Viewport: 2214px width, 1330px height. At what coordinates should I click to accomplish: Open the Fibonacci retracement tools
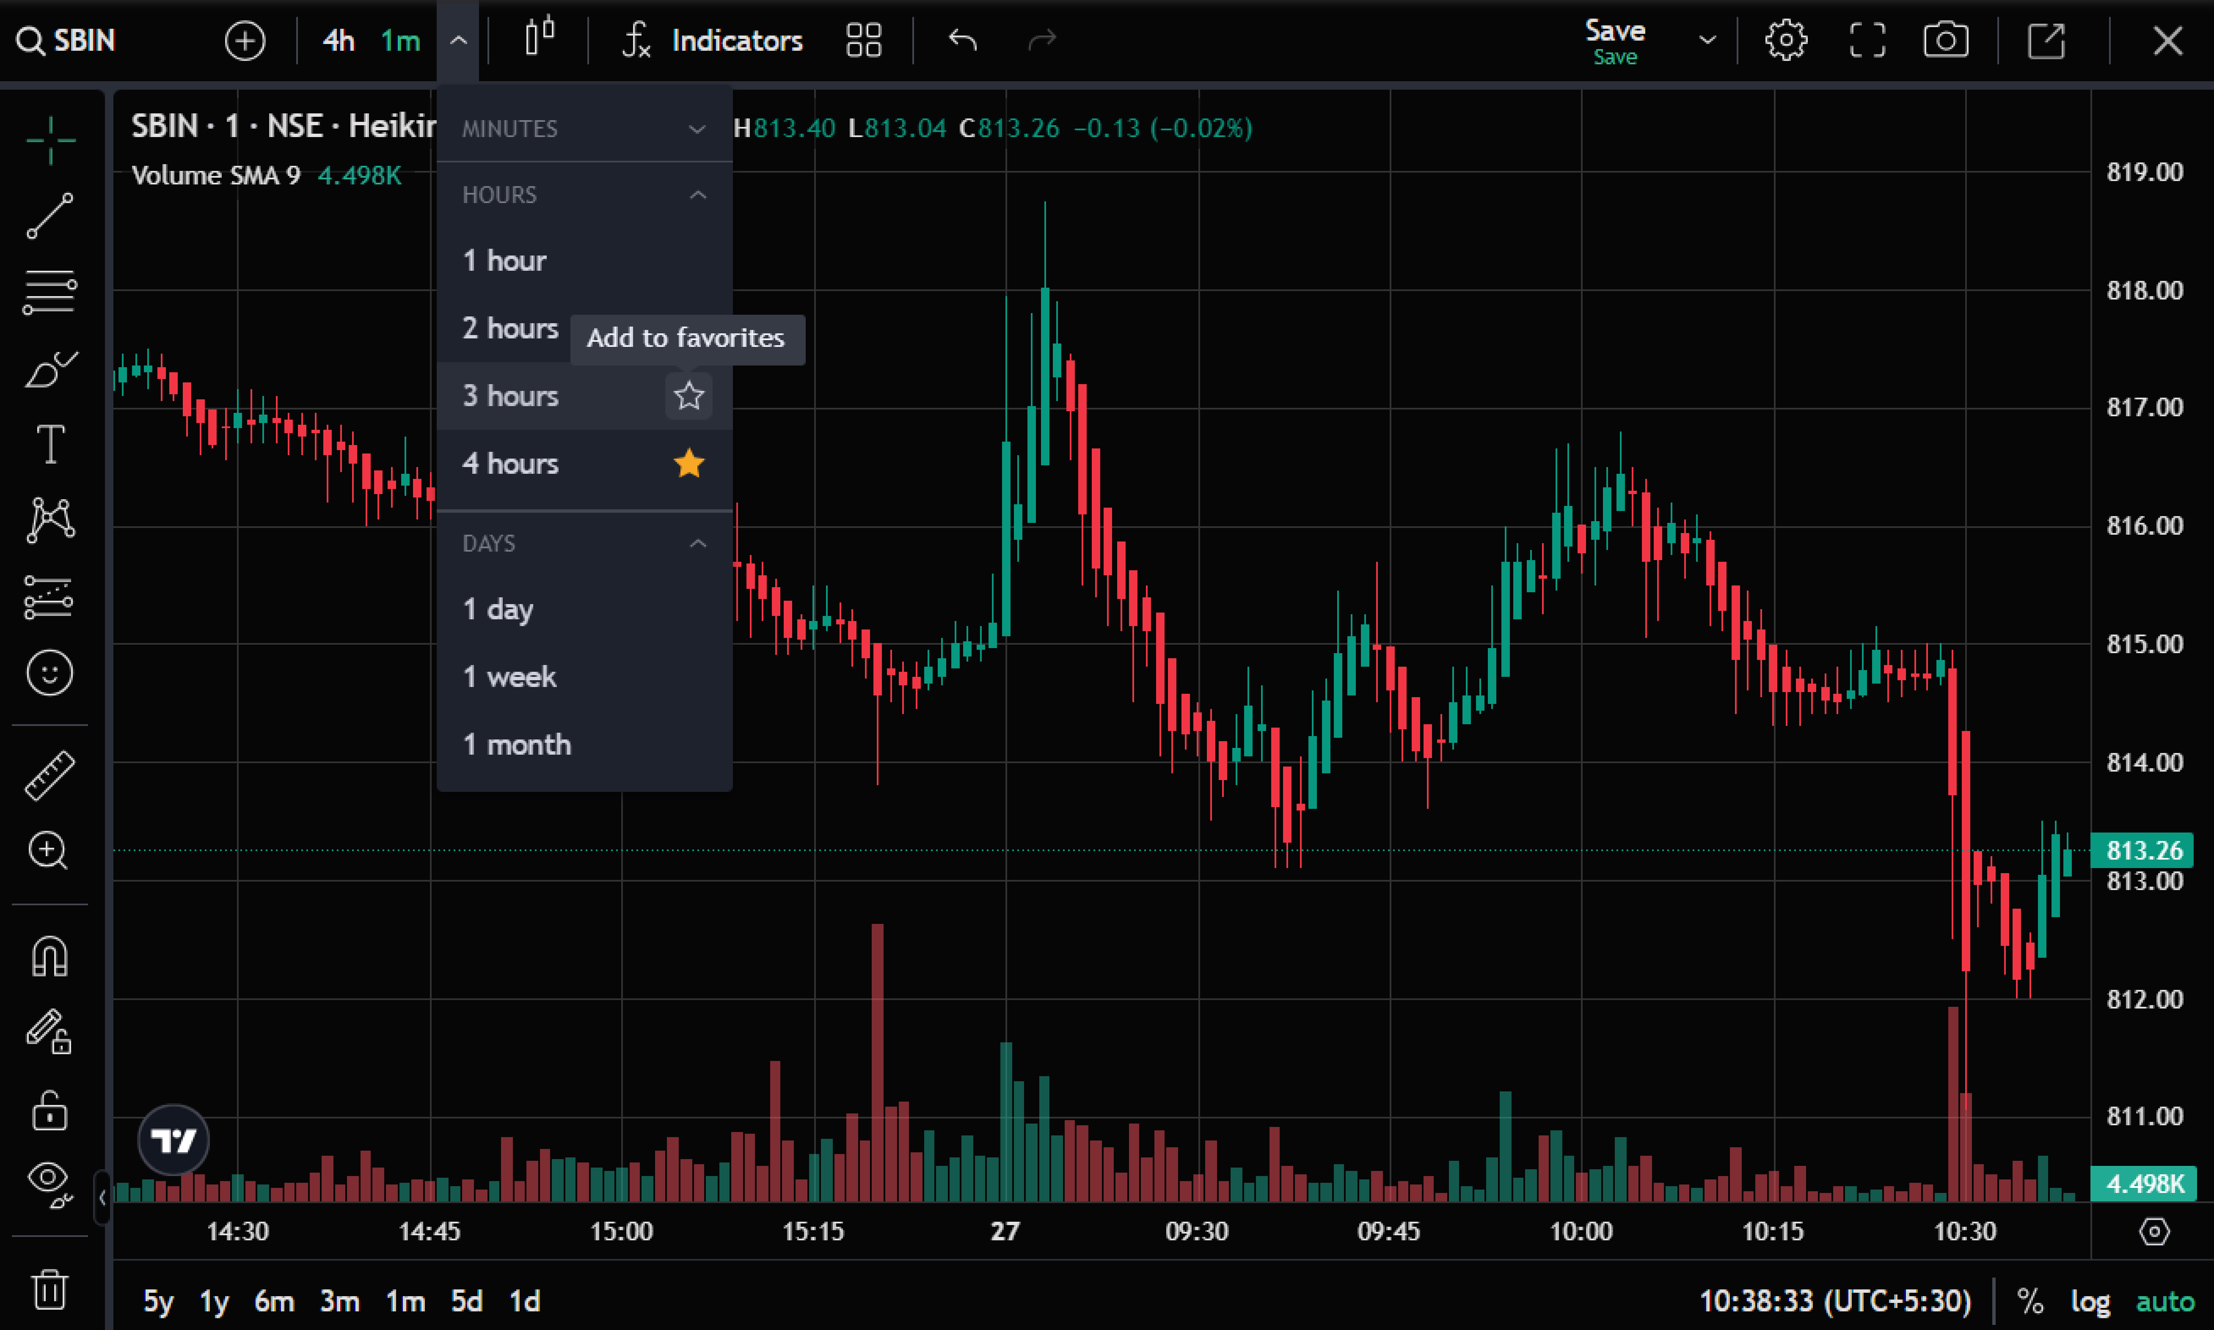pyautogui.click(x=50, y=292)
